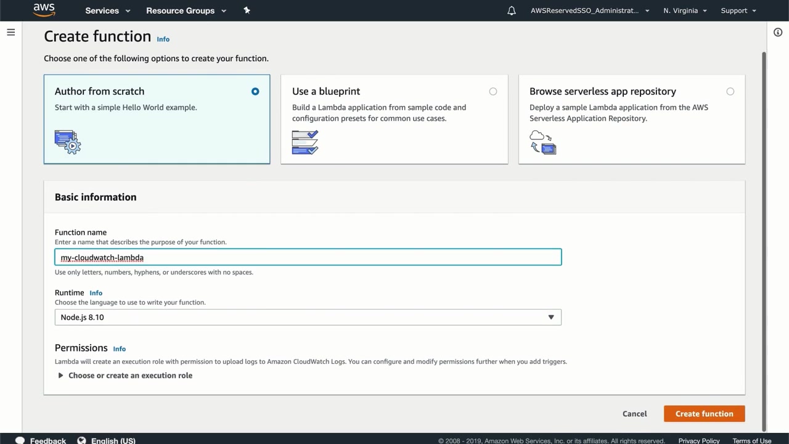The width and height of the screenshot is (789, 444).
Task: Open the Runtime Info link
Action: click(x=96, y=293)
